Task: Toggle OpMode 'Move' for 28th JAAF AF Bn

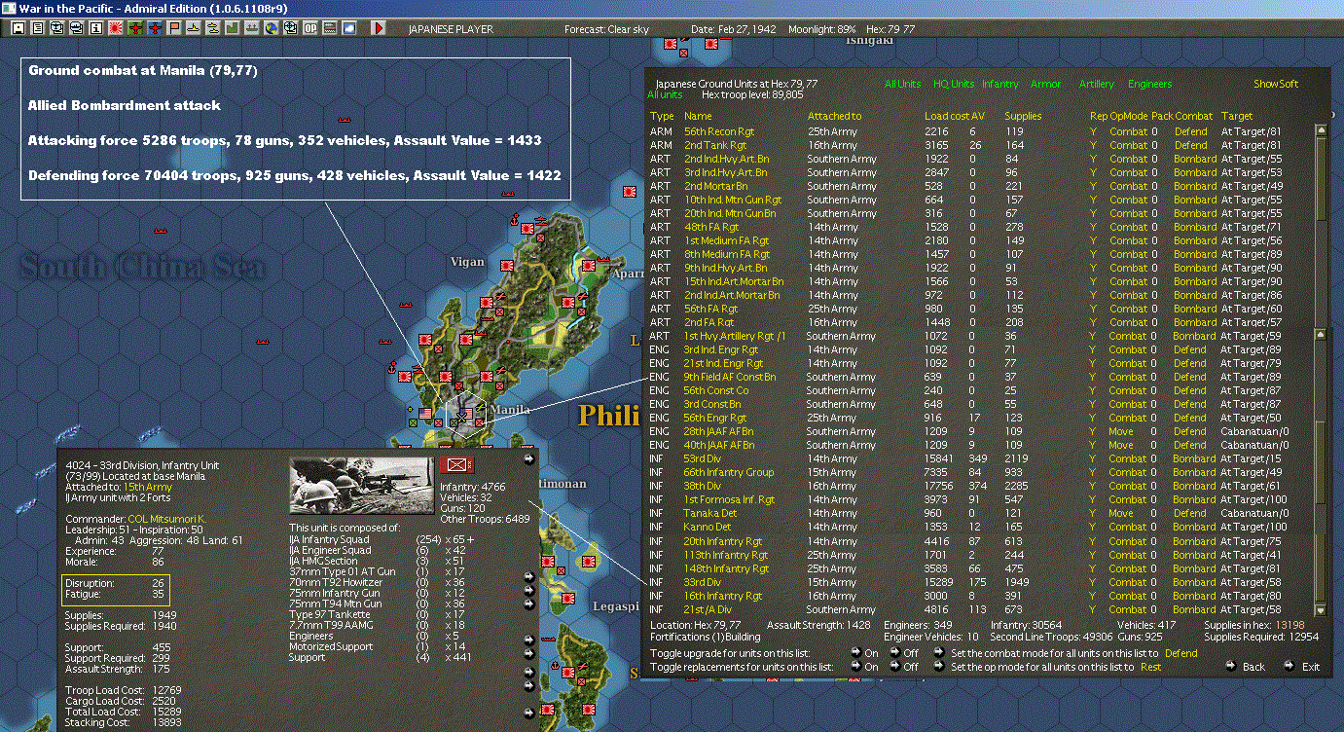Action: pyautogui.click(x=1121, y=431)
